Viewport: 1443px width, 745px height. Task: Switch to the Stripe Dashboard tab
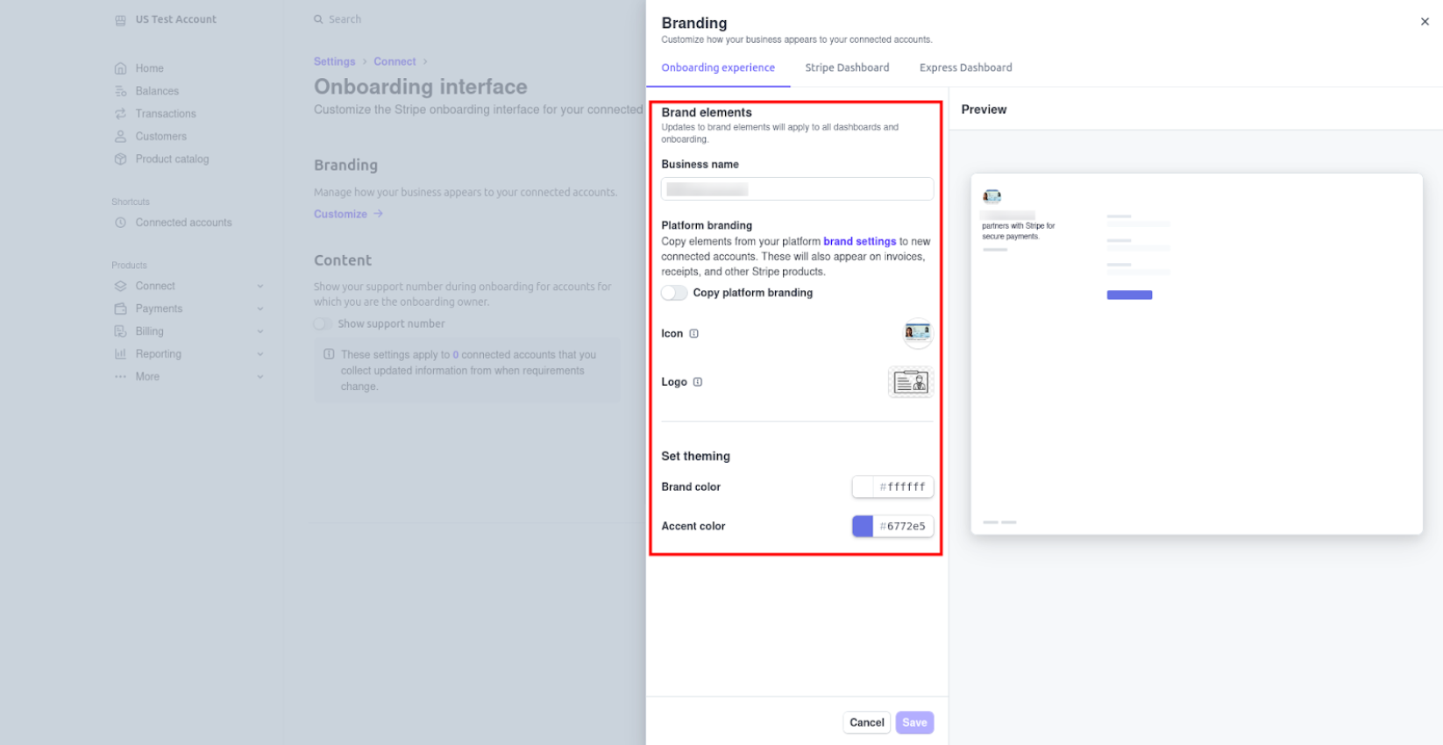point(847,67)
